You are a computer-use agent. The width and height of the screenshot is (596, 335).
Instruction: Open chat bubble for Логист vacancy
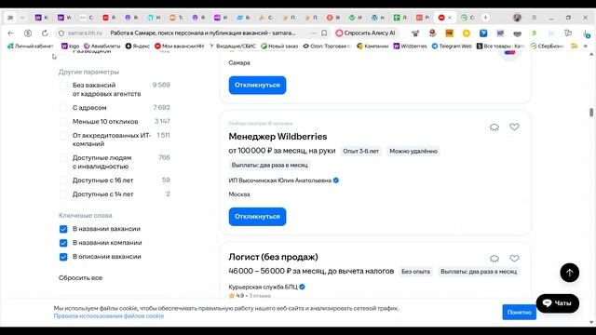click(x=494, y=259)
